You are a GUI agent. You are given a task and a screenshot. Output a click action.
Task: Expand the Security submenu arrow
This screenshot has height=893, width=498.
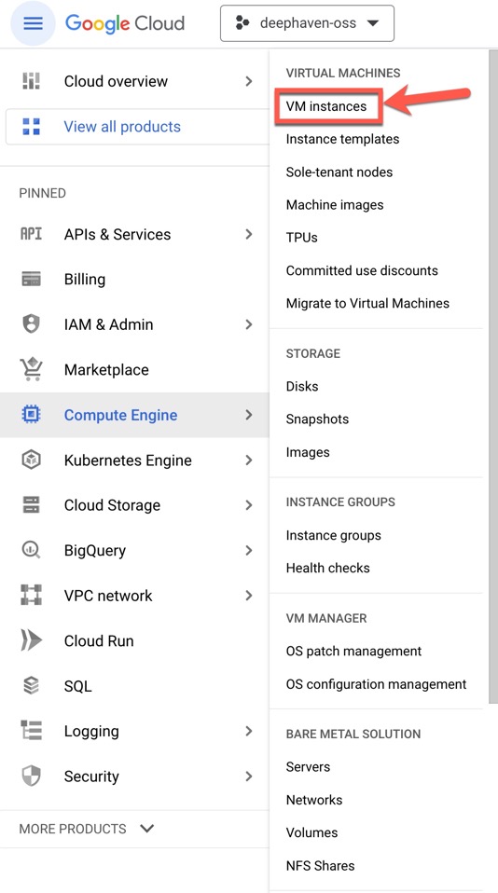[248, 776]
